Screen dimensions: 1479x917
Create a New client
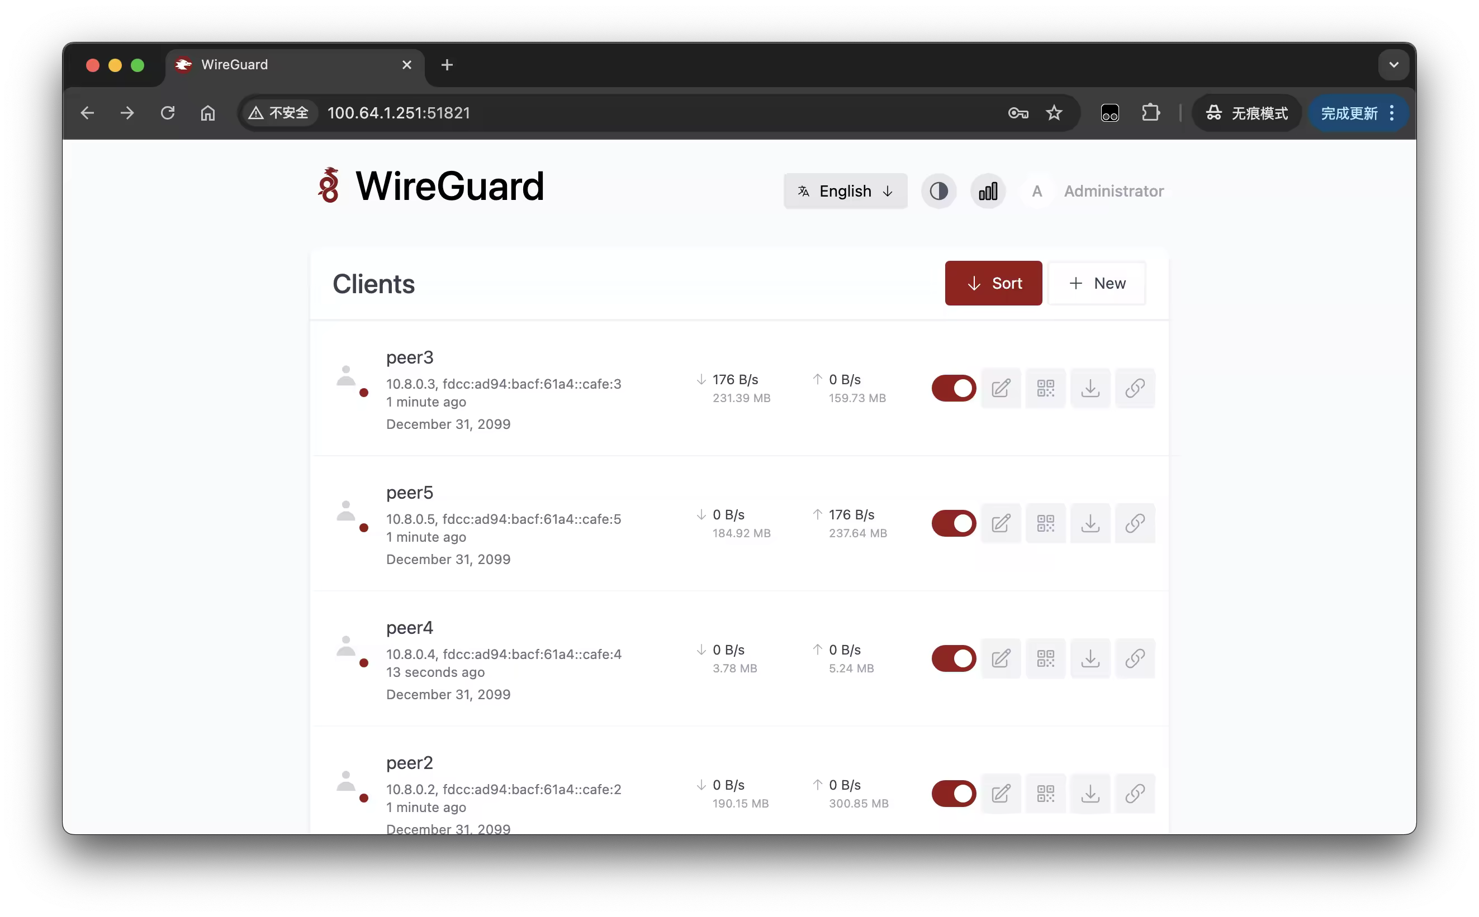pyautogui.click(x=1096, y=283)
